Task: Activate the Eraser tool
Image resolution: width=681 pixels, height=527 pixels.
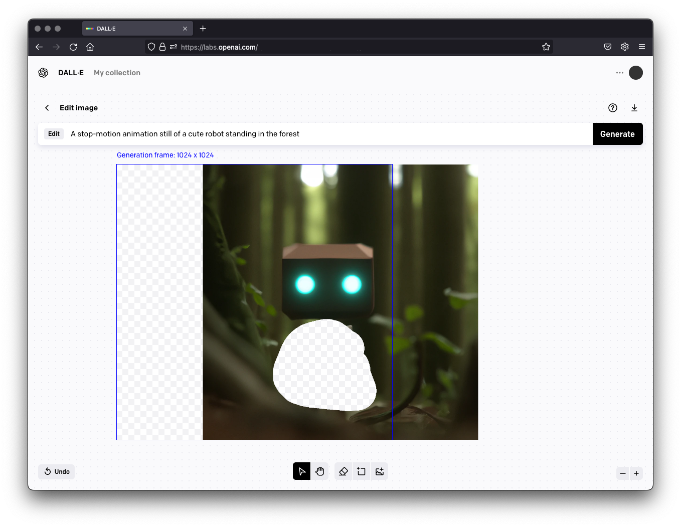Action: (x=344, y=471)
